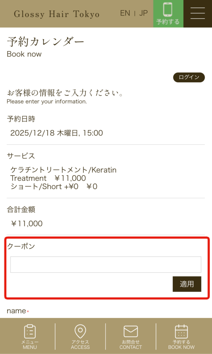Focus the クーポン coupon input field
Viewport: 212px width, 354px height.
(105, 264)
